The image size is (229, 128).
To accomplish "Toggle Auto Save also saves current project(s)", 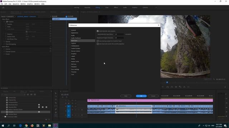I will point(98,44).
